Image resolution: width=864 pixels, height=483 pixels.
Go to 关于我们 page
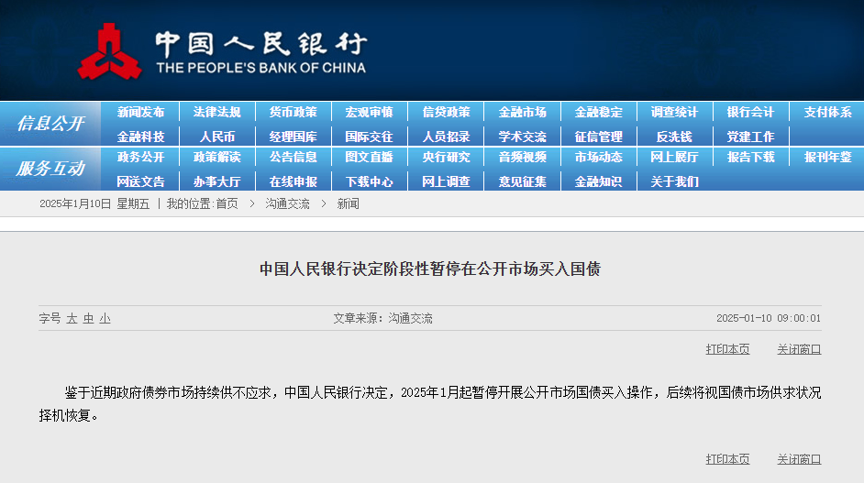[674, 181]
